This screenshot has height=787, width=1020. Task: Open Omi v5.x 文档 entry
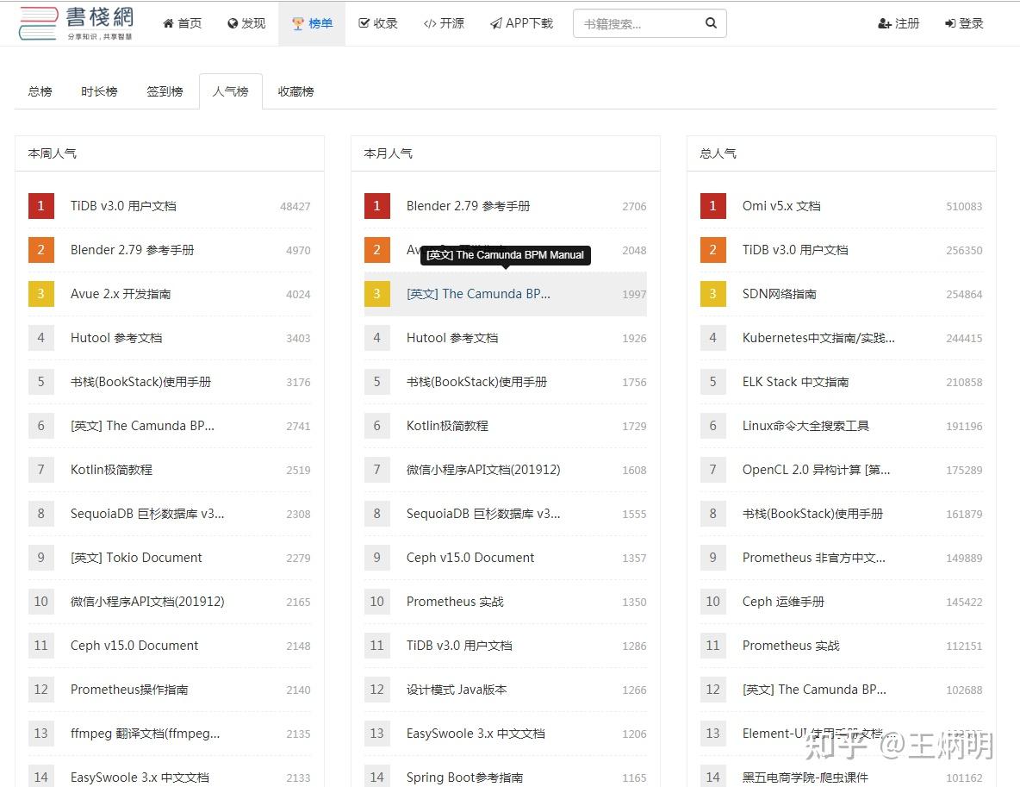[781, 206]
